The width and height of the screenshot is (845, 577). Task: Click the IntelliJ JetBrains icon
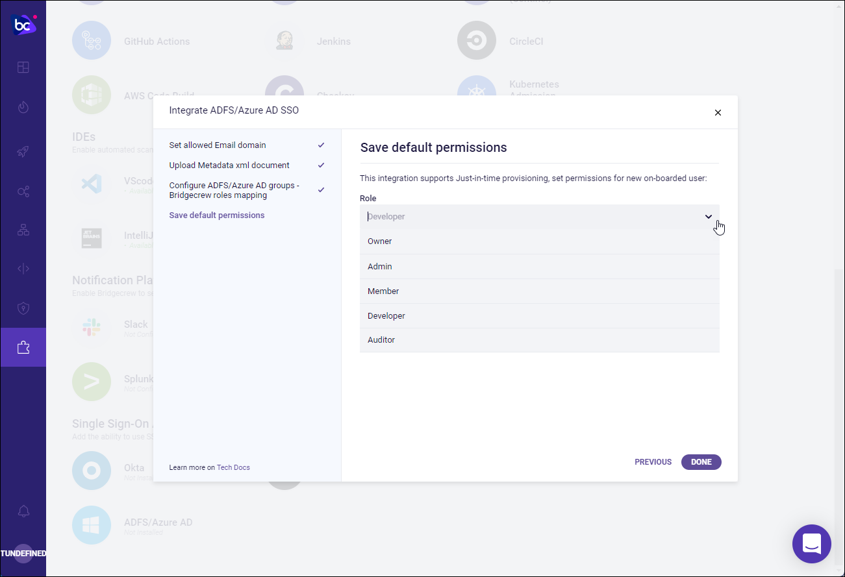point(92,238)
